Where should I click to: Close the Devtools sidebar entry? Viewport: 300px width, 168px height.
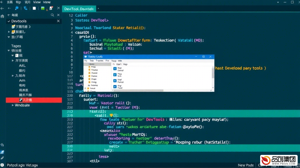pos(58,21)
